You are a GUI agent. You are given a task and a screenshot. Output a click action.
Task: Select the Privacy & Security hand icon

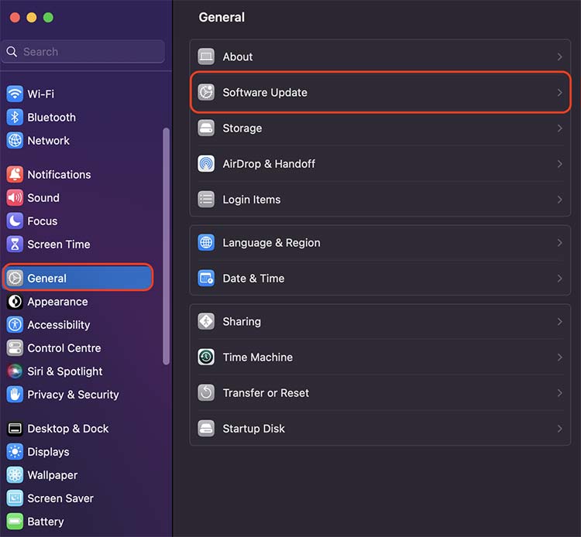(15, 395)
